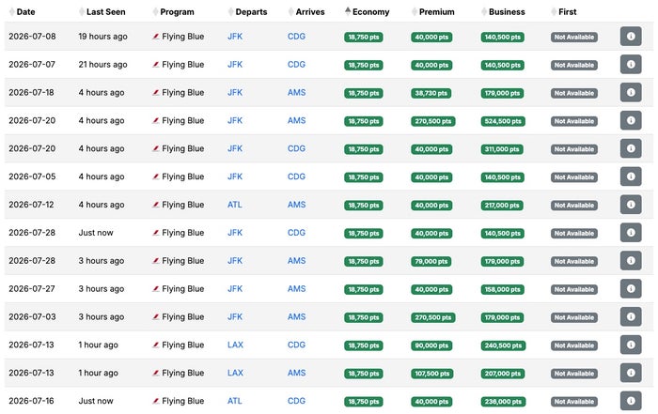Show details icon for the 2026-07-05 flight
Image resolution: width=658 pixels, height=414 pixels.
pos(631,176)
